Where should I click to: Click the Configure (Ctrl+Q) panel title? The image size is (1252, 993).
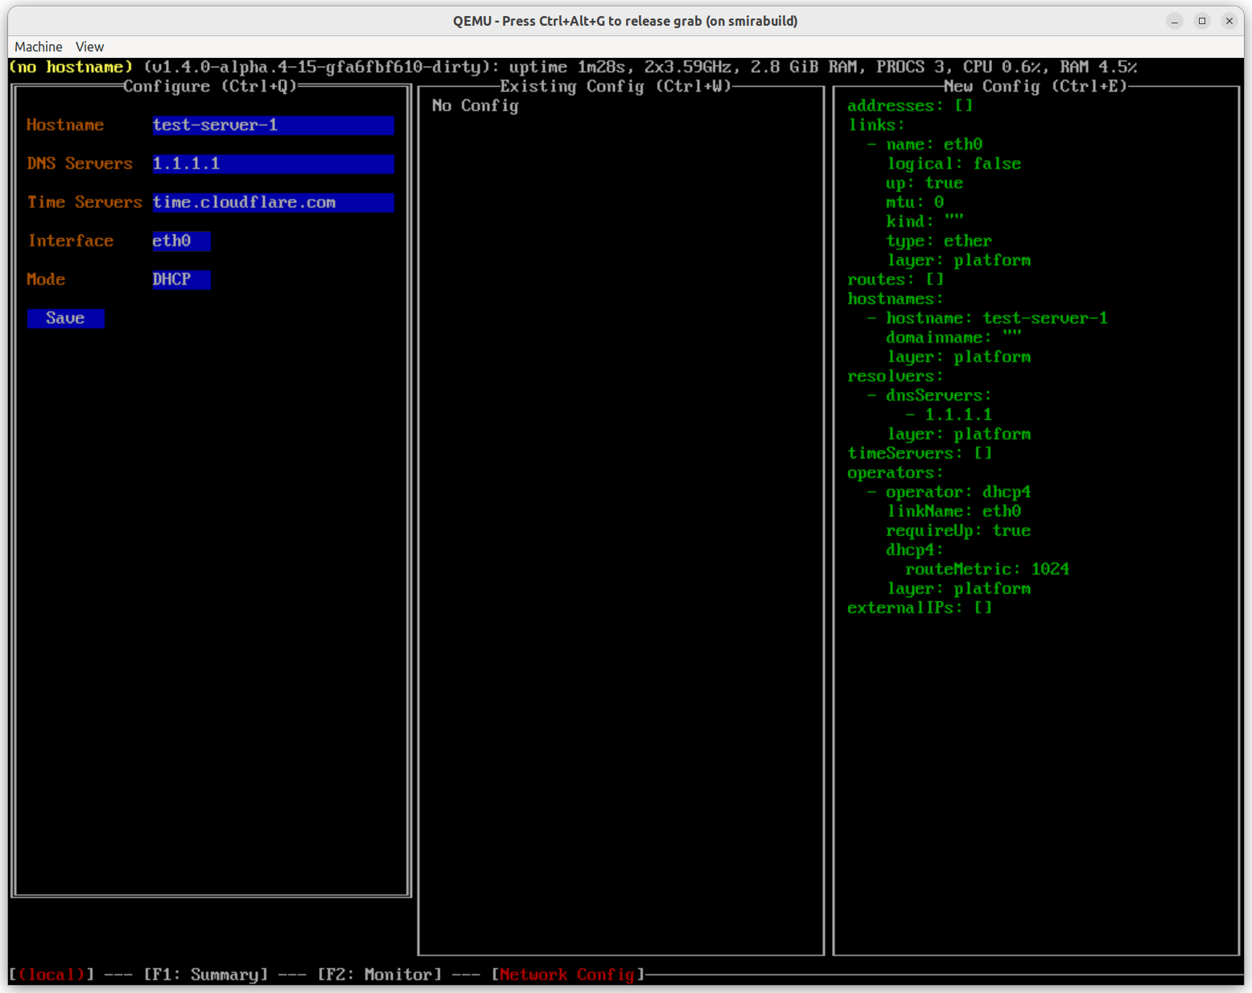click(210, 86)
